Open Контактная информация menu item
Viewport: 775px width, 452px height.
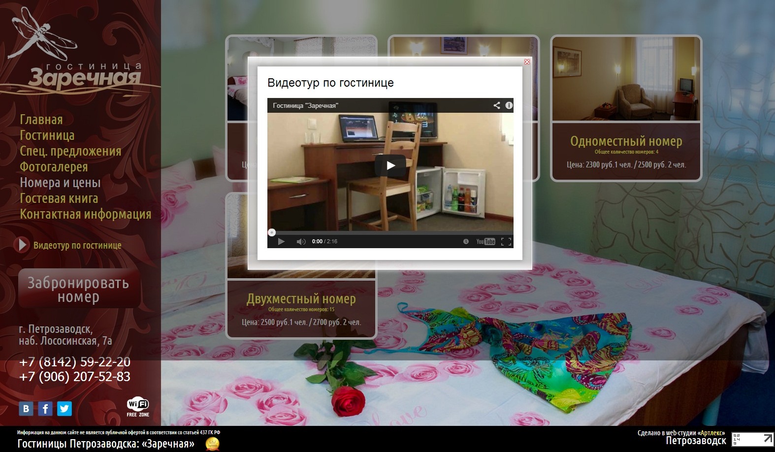click(x=86, y=214)
